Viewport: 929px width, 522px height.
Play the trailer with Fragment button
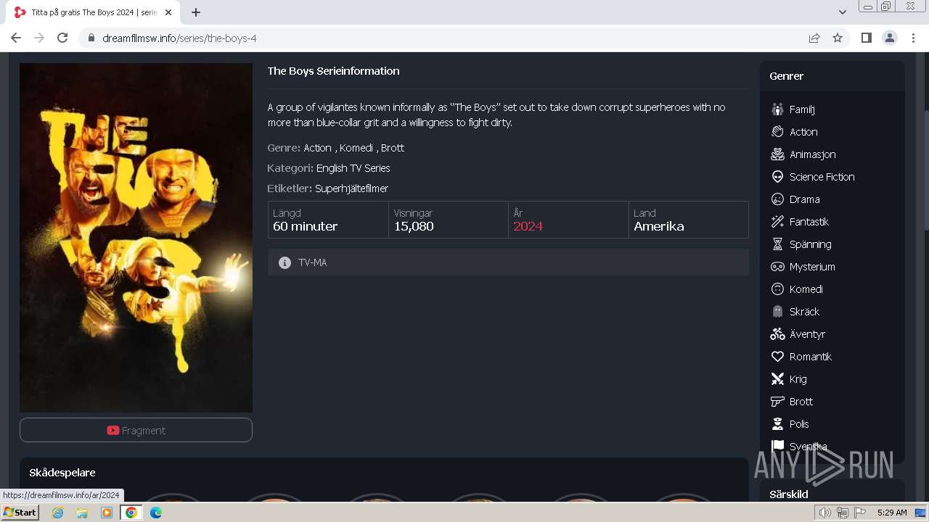coord(136,430)
